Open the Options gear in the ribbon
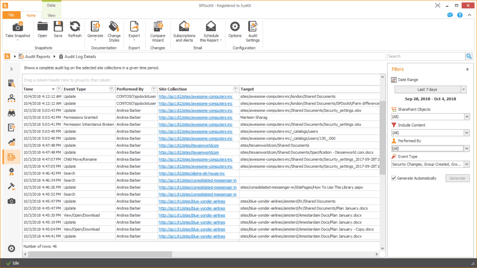Screen dimensions: 477x268 point(235,27)
